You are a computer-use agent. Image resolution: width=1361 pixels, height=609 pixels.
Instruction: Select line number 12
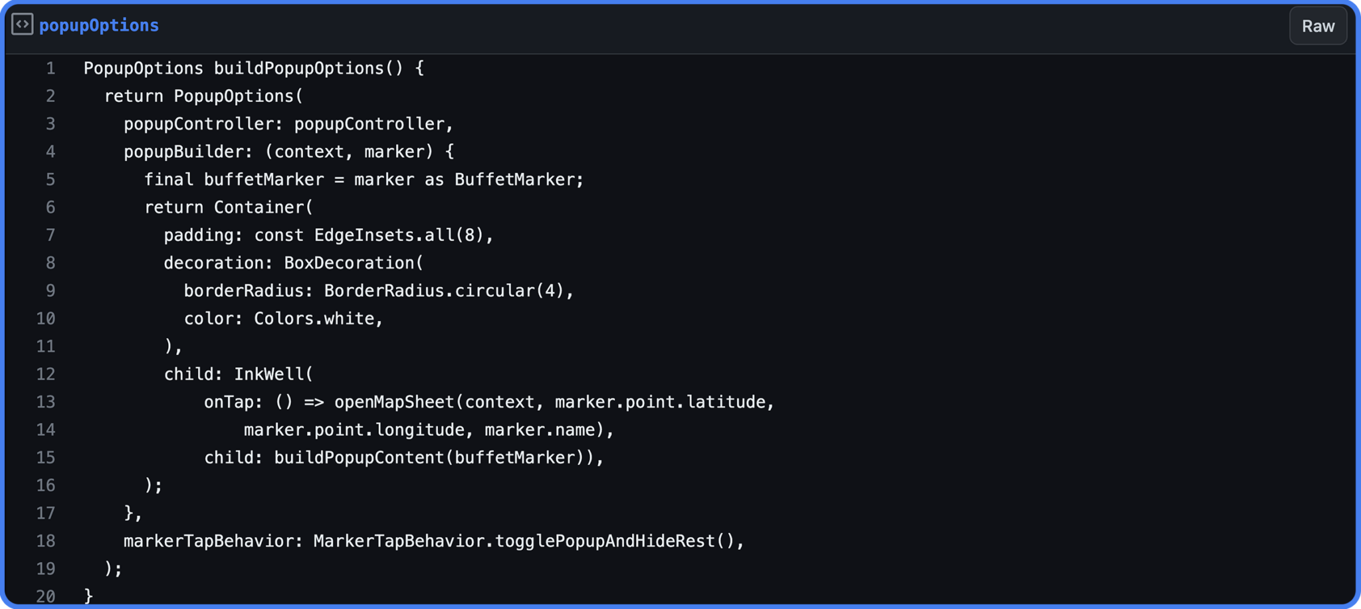coord(46,374)
